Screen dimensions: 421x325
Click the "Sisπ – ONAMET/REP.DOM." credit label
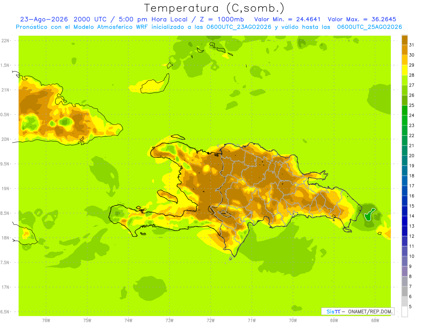coord(358,311)
